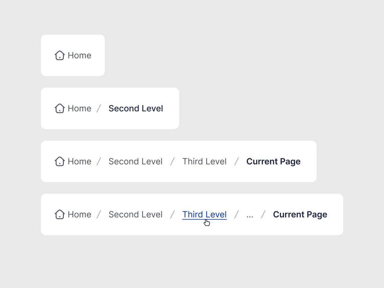Click Home text in the breadcrumb without ellipsis
Viewport: 384px width, 288px height.
click(79, 161)
